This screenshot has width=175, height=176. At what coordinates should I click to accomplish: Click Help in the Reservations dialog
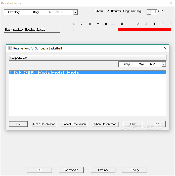156,124
